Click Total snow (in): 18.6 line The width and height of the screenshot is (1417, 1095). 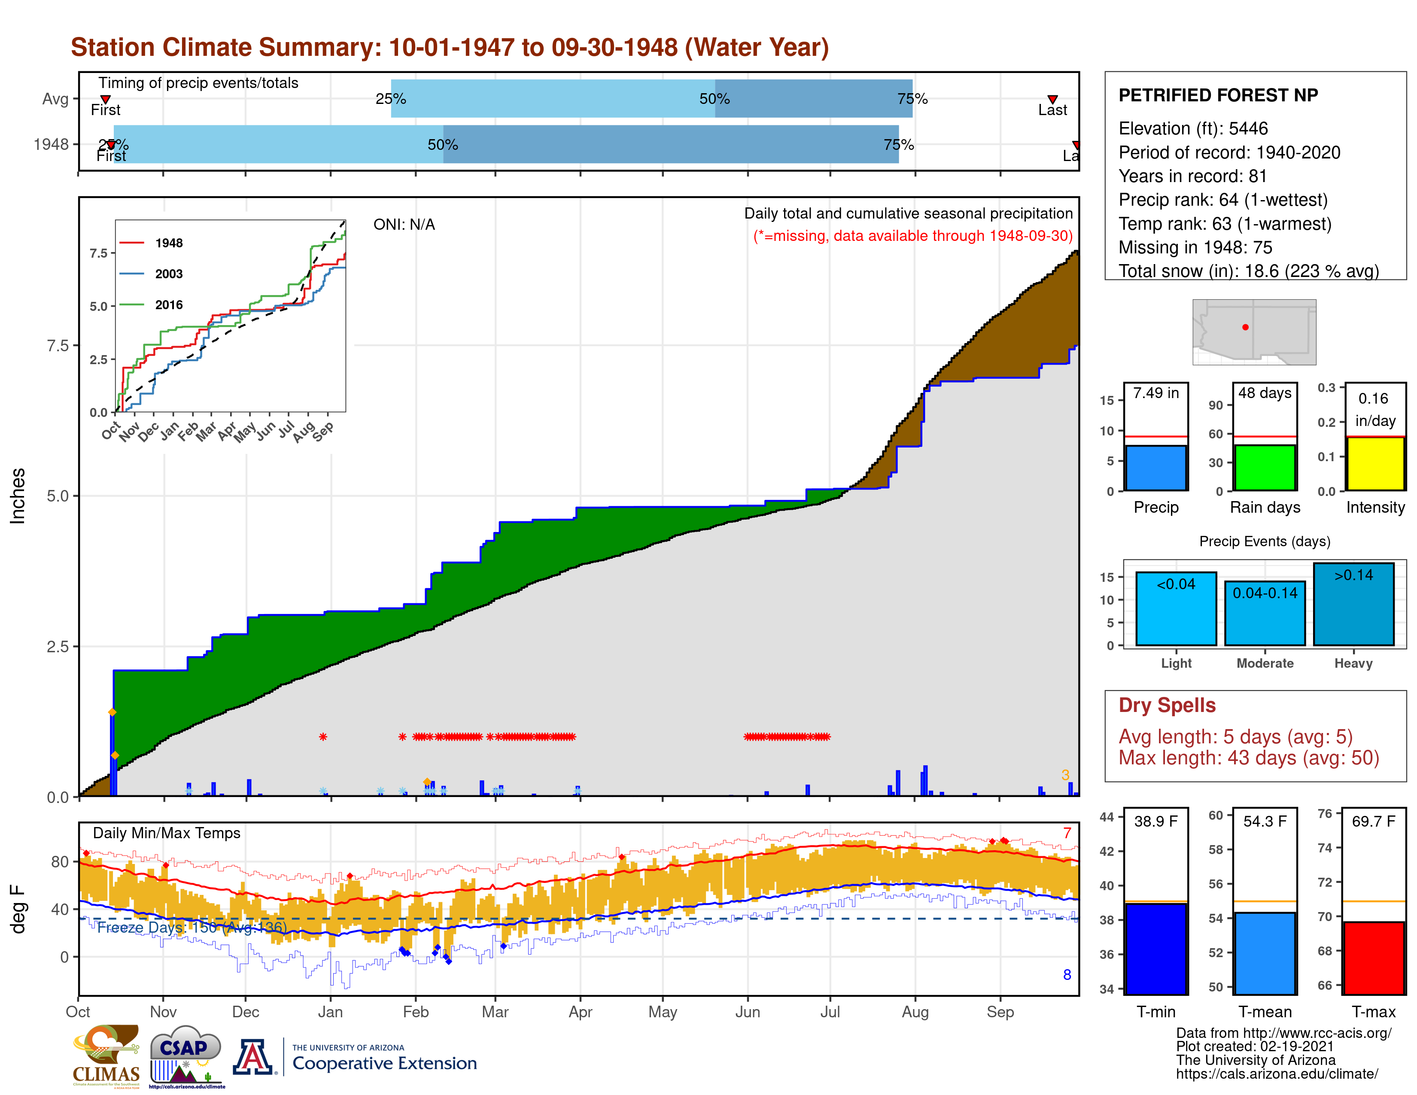tap(1248, 271)
